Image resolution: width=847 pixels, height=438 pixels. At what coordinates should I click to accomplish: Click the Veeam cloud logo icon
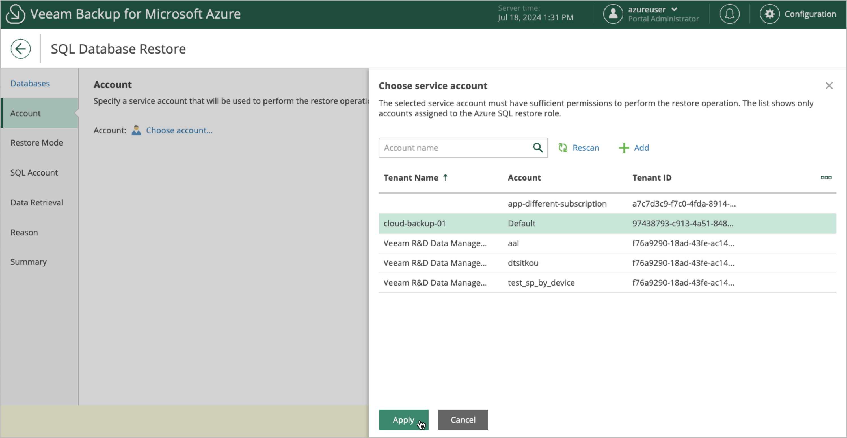pos(15,14)
